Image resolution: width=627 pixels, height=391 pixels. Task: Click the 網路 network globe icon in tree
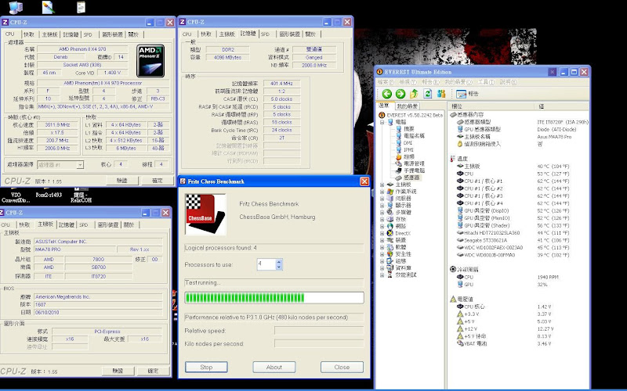(390, 226)
